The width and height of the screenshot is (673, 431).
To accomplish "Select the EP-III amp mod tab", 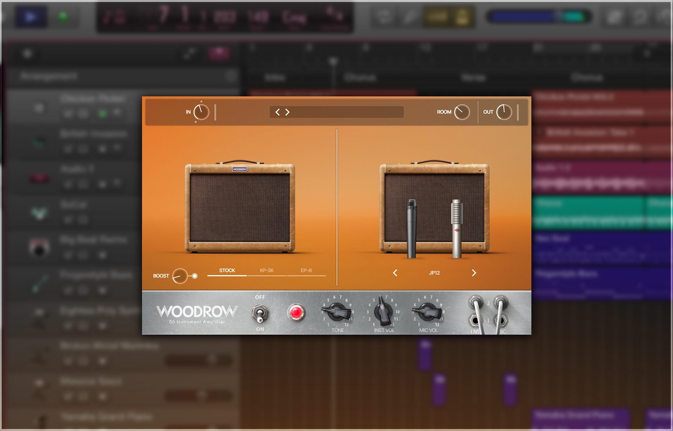I will click(x=306, y=271).
